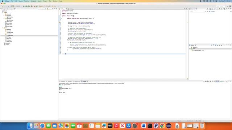Click 'Smart Insert' in the status bar
The image size is (232, 130).
coord(190,121)
